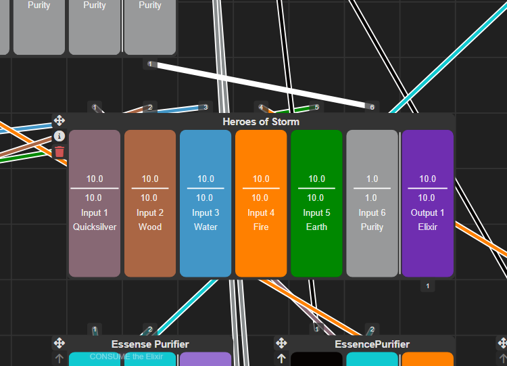The image size is (507, 366).
Task: Click the "Input 5" label
Action: 316,212
